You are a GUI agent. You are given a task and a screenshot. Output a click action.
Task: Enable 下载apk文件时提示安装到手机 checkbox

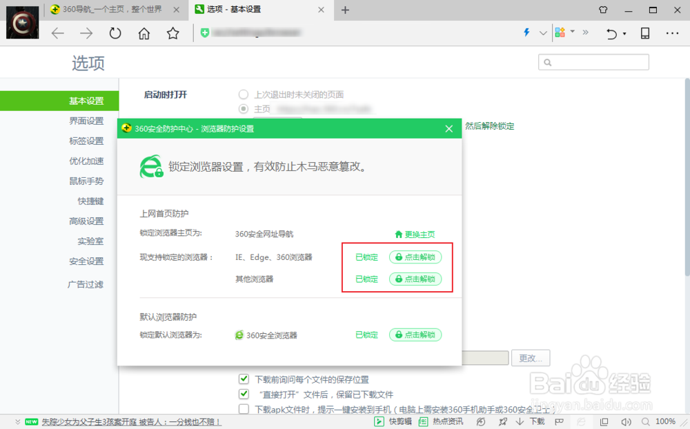pyautogui.click(x=244, y=409)
